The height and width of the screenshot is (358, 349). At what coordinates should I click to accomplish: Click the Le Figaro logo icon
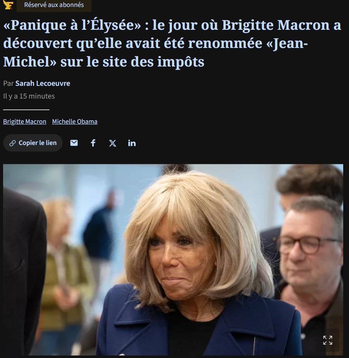click(8, 5)
